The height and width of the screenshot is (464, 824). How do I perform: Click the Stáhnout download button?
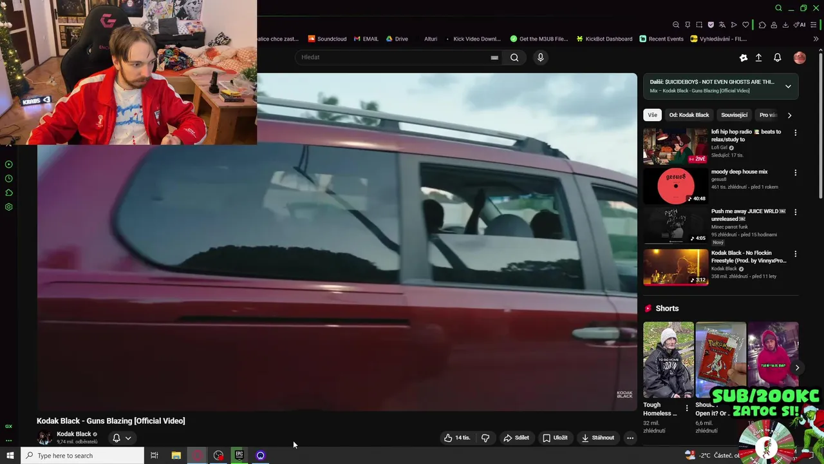click(x=598, y=438)
